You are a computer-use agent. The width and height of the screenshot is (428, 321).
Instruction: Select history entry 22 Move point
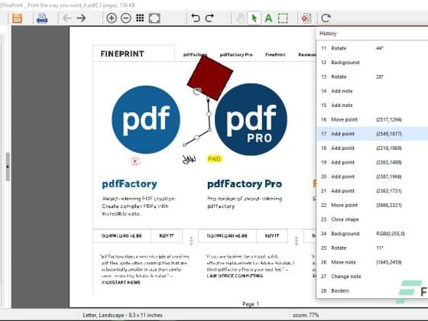point(372,205)
